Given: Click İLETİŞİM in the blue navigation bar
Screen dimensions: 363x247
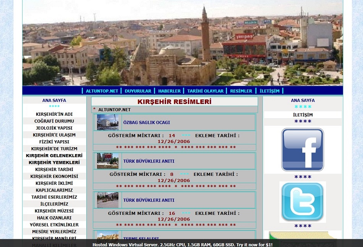Looking at the screenshot, I should click(x=269, y=91).
